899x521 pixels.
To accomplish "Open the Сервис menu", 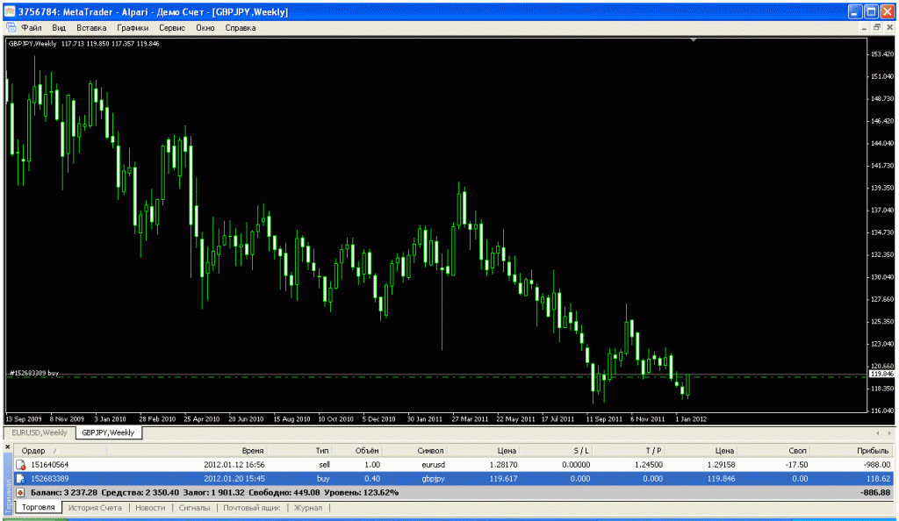I will click(x=171, y=28).
